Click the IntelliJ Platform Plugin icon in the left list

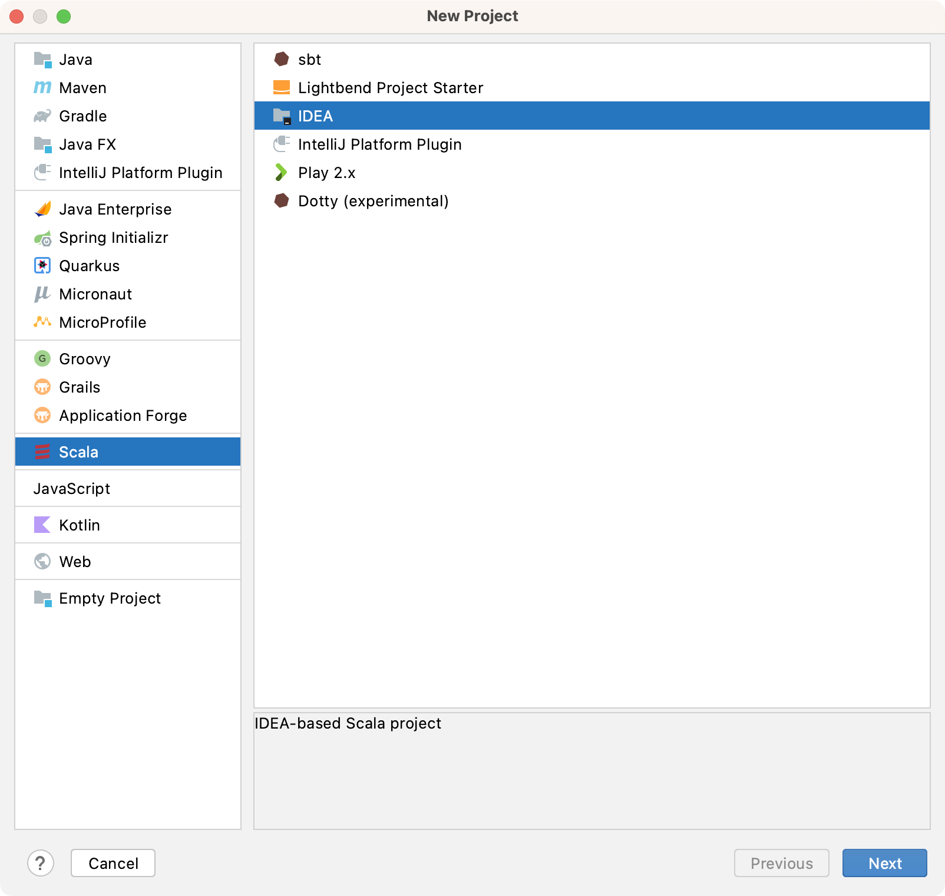tap(42, 173)
